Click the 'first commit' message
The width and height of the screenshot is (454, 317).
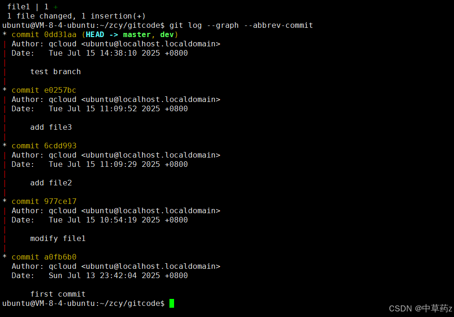[58, 294]
